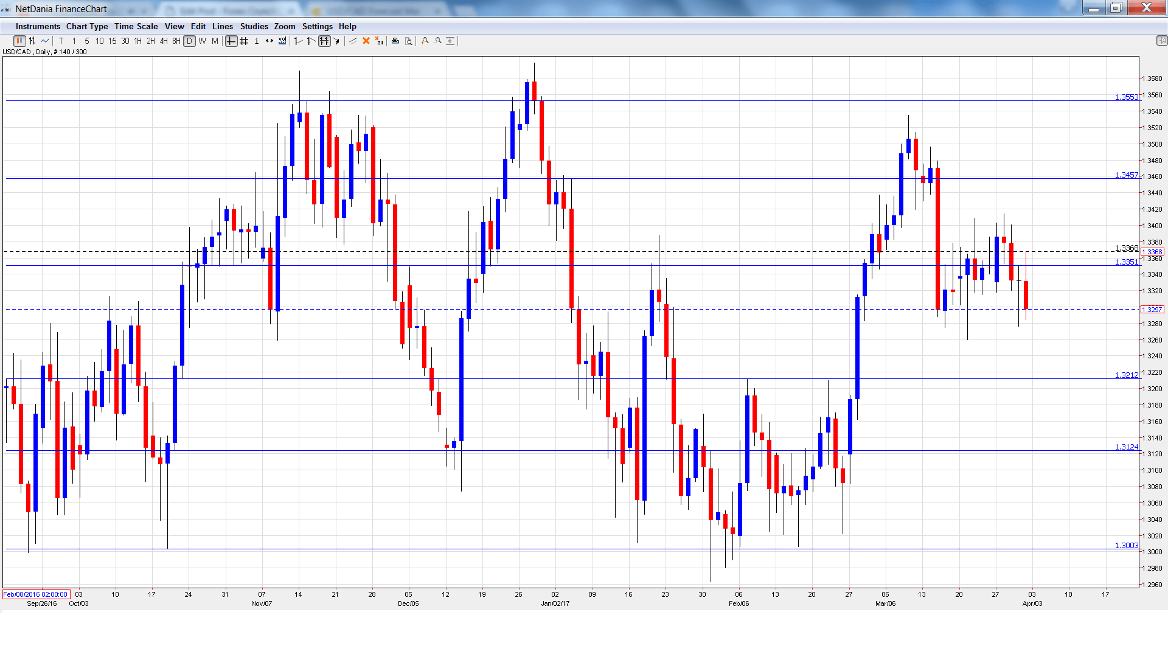Open the Instruments menu
Image resolution: width=1168 pixels, height=657 pixels.
(38, 26)
